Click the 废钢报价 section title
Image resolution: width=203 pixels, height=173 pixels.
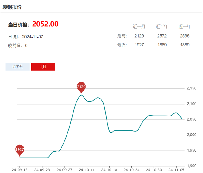pos(12,7)
